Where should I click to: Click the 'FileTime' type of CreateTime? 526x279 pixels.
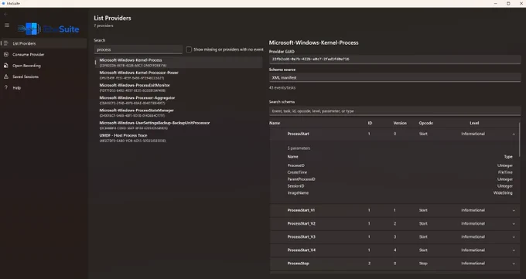[x=505, y=172]
